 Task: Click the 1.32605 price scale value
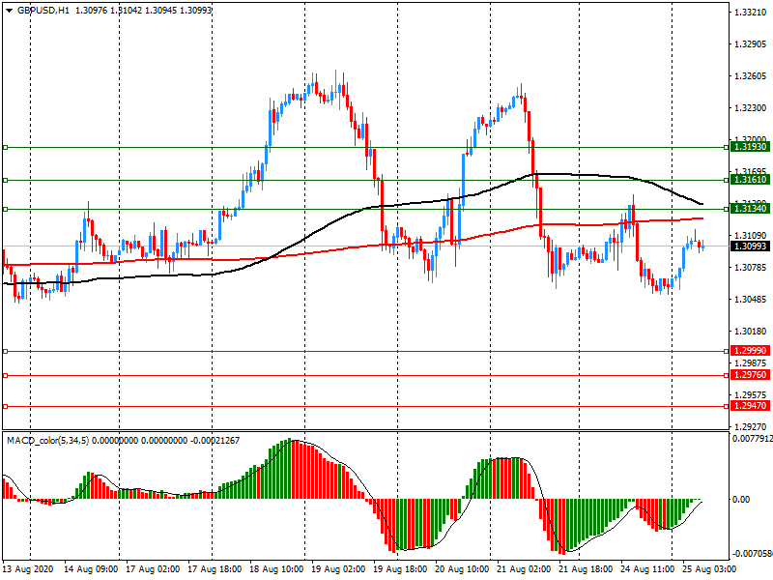pos(751,76)
